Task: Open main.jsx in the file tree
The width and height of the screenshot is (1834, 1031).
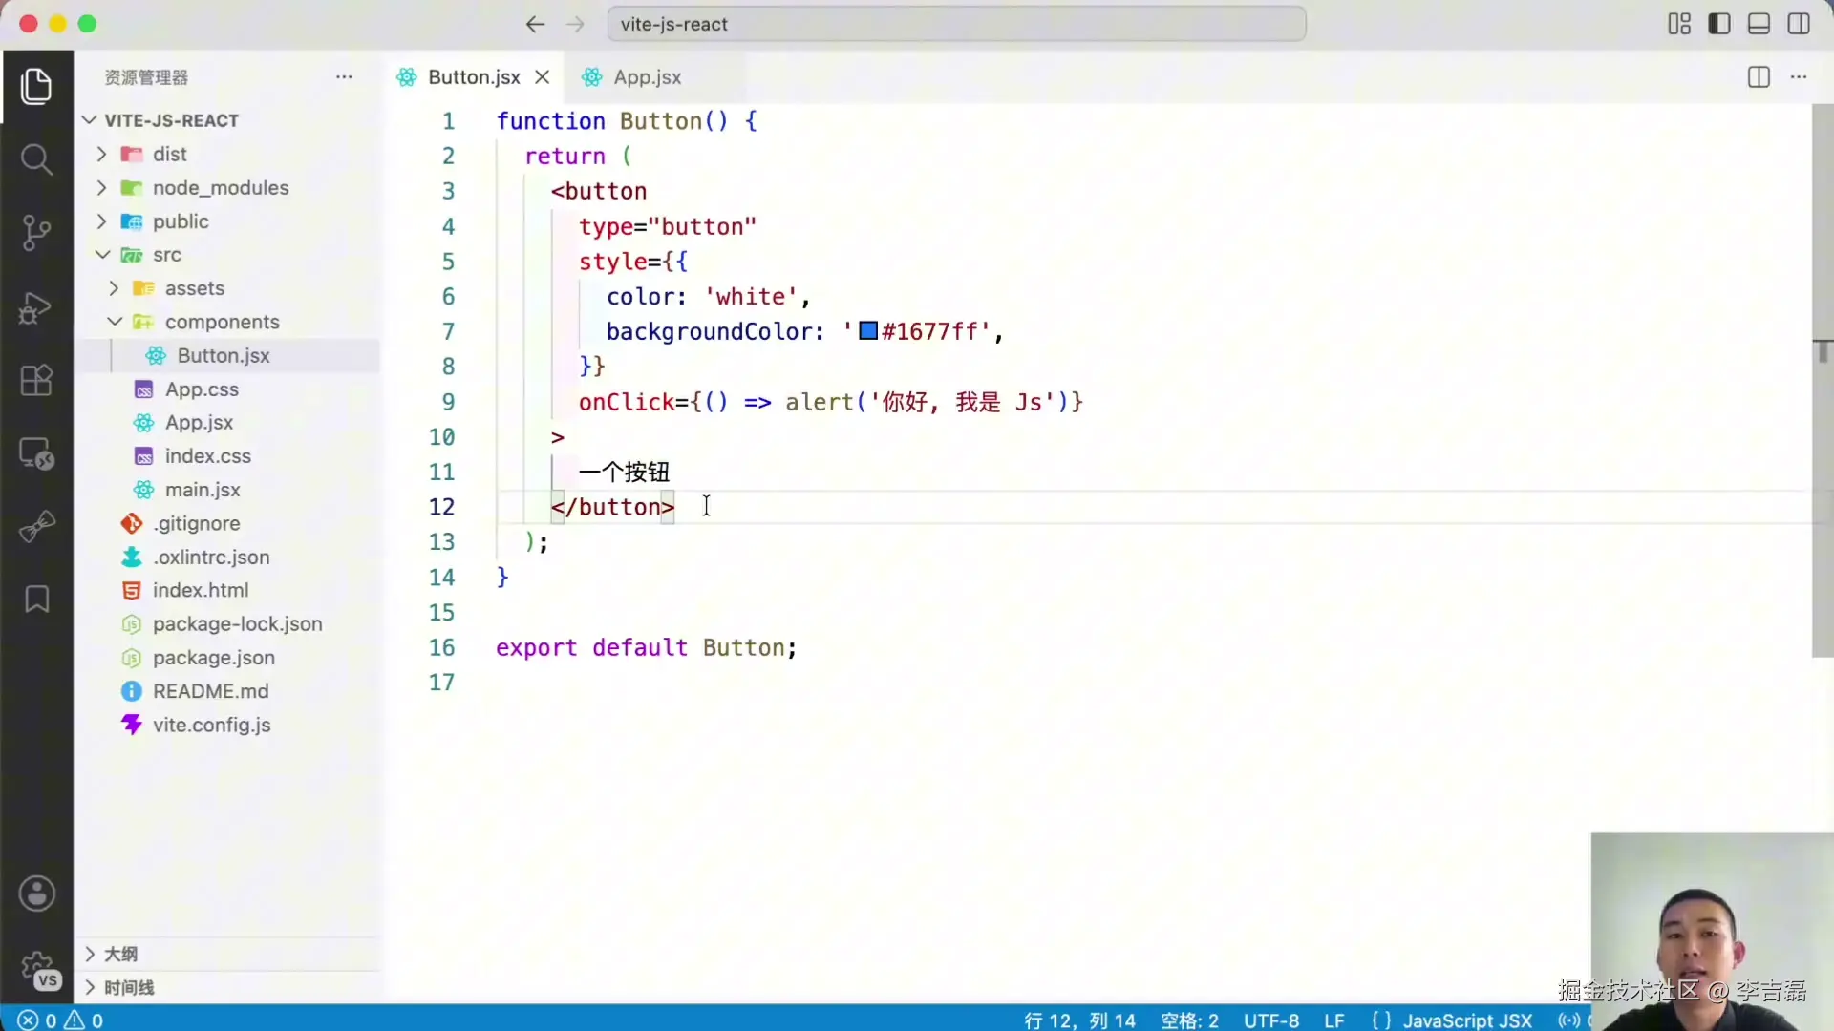Action: (229, 490)
